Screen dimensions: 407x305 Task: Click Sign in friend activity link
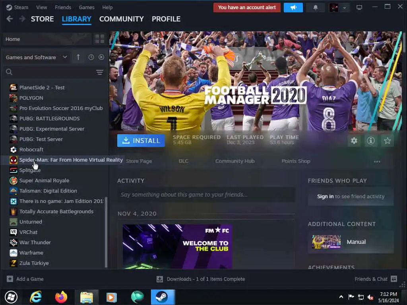pyautogui.click(x=325, y=196)
